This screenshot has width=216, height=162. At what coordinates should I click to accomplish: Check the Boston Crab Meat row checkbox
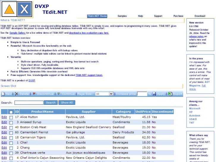(11, 128)
